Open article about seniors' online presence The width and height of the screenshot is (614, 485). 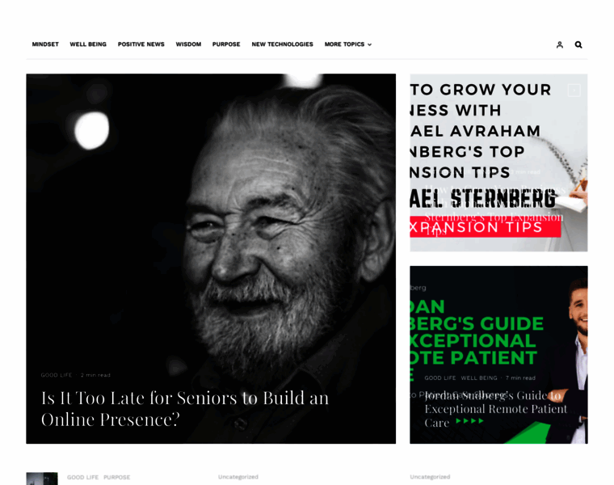[x=185, y=408]
